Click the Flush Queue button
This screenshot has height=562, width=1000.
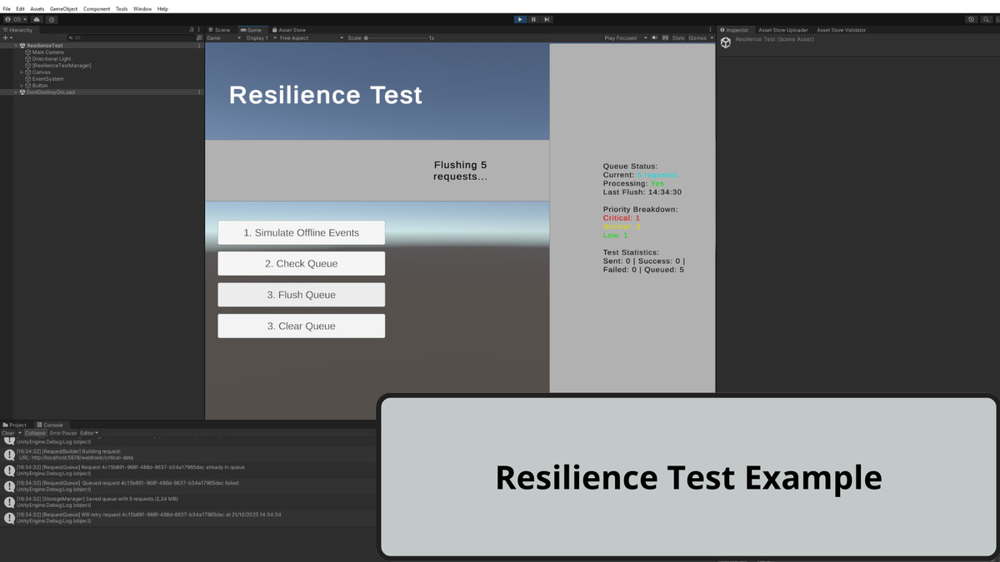302,295
